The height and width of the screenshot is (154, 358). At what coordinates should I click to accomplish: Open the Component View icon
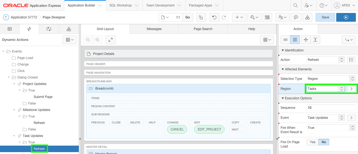(267, 17)
